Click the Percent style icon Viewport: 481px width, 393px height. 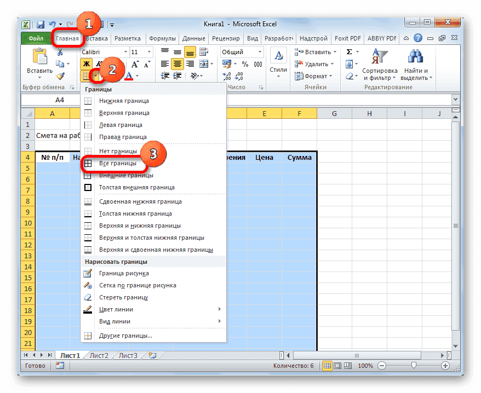coord(245,63)
